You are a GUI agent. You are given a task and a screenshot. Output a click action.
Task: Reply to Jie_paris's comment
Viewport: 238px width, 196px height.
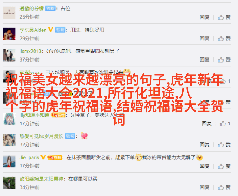pyautogui.click(x=205, y=166)
